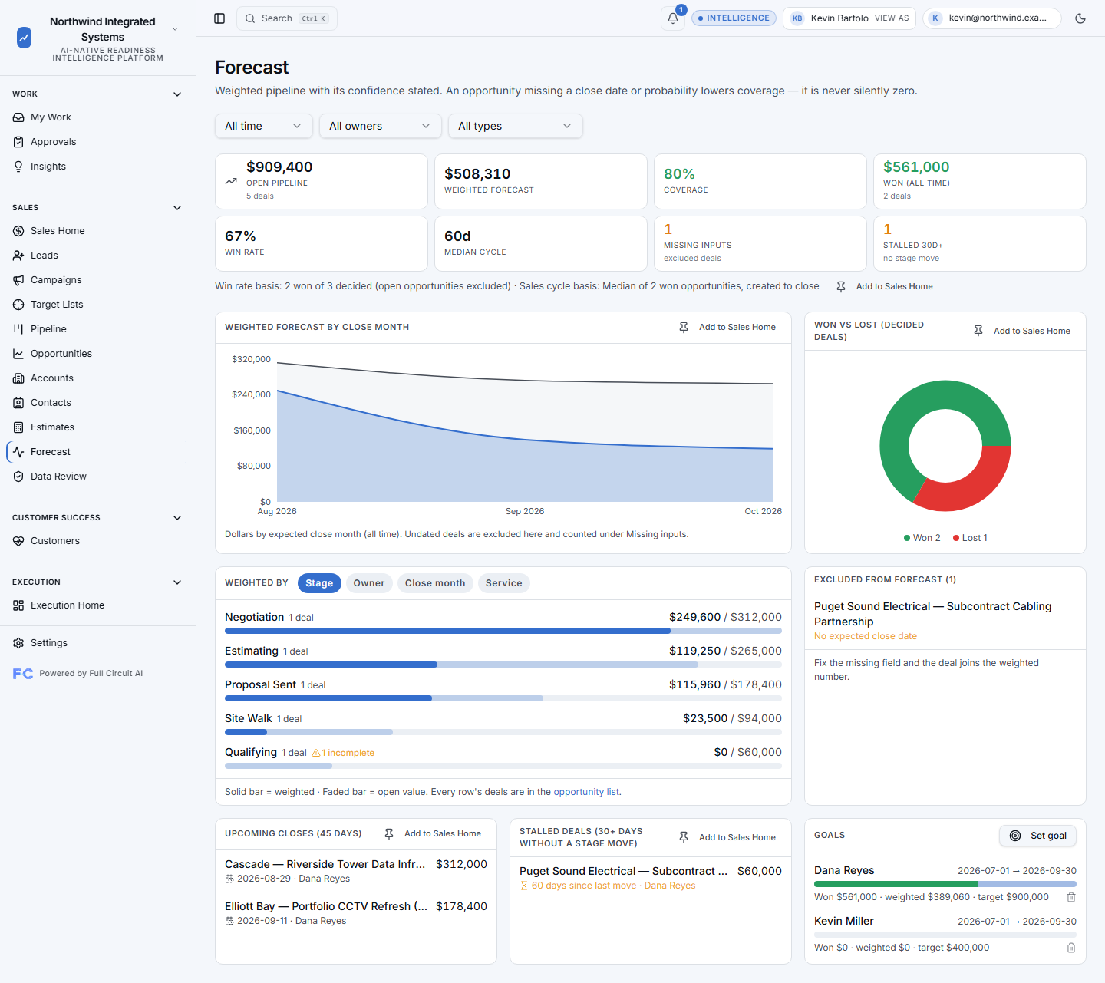Screen dimensions: 1105x983
Task: Click the Intelligence badge button
Action: (734, 18)
